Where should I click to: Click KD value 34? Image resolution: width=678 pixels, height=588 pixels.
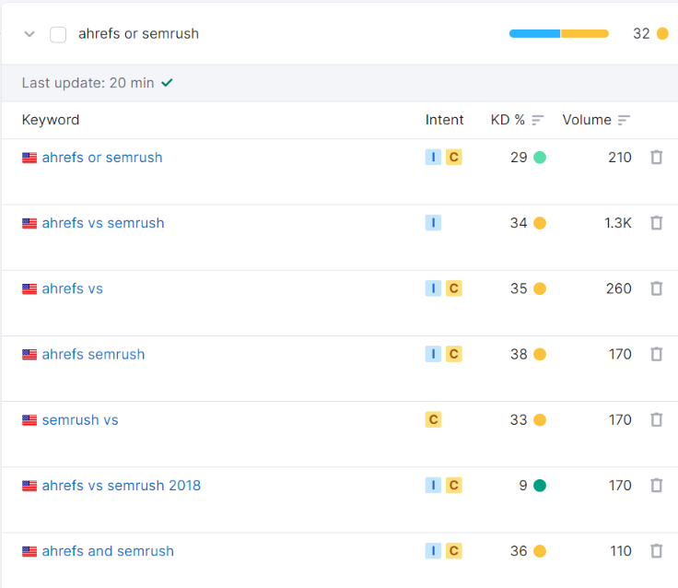point(519,223)
